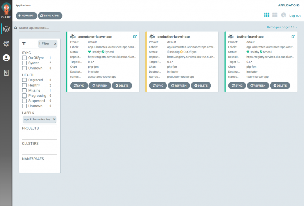Click Helm icon on acceptance-laravel-app card
Viewport: 304px width, 206px height.
pyautogui.click(x=73, y=37)
